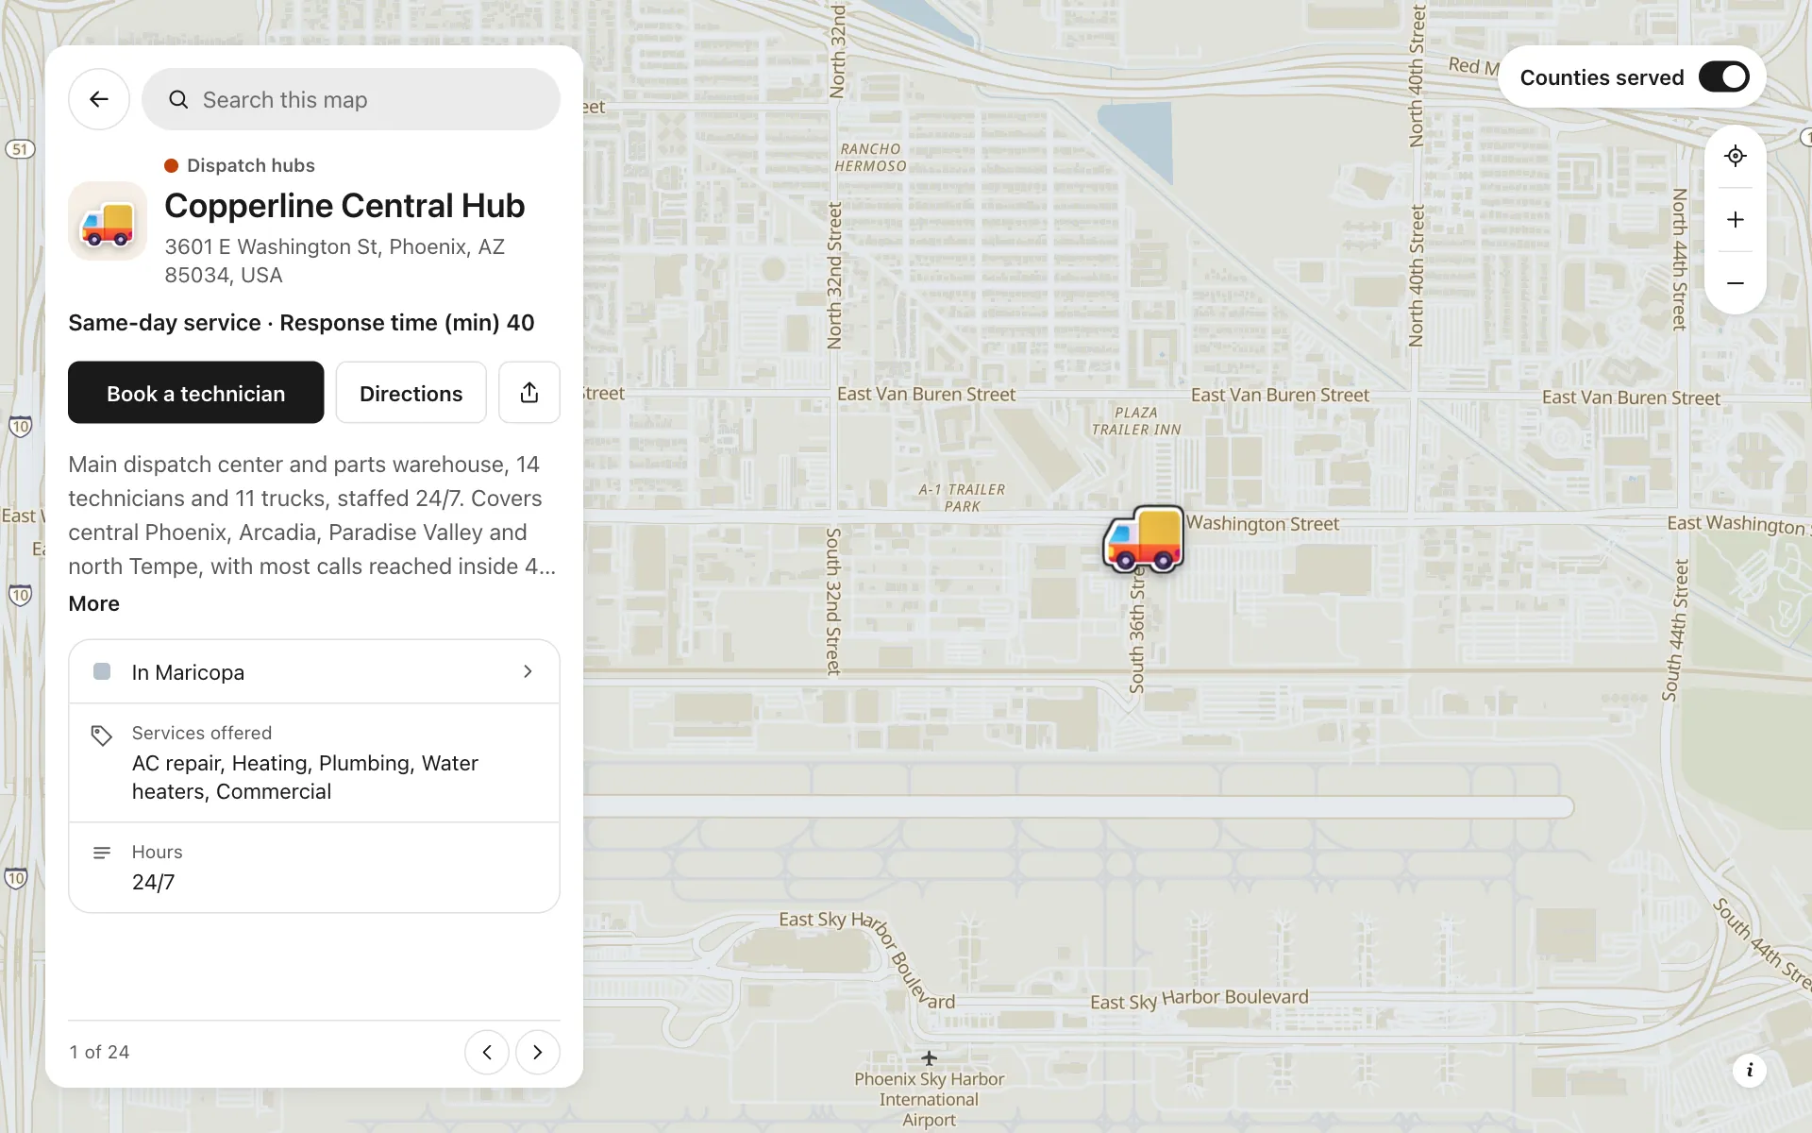Click the Copperline Central Hub title
Viewport: 1812px width, 1133px height.
[x=344, y=206]
